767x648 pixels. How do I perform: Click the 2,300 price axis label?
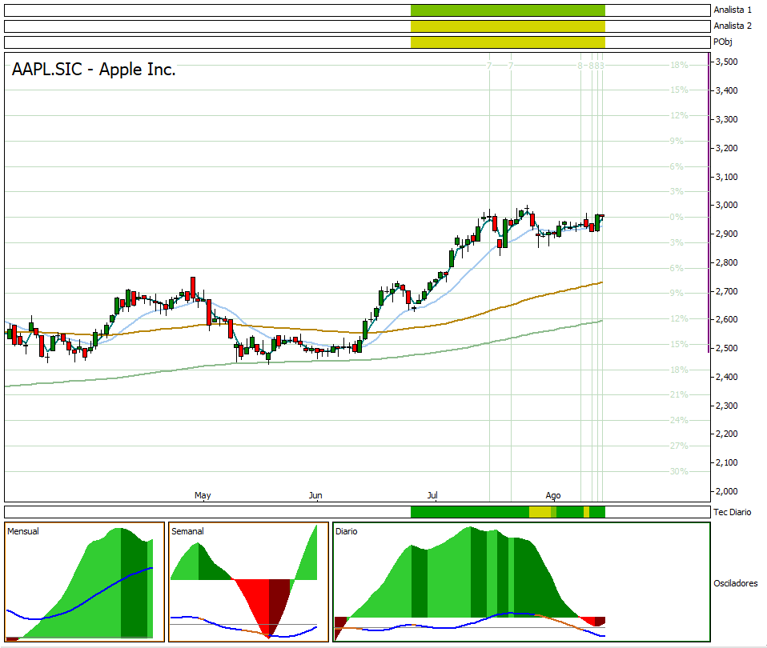(x=727, y=406)
